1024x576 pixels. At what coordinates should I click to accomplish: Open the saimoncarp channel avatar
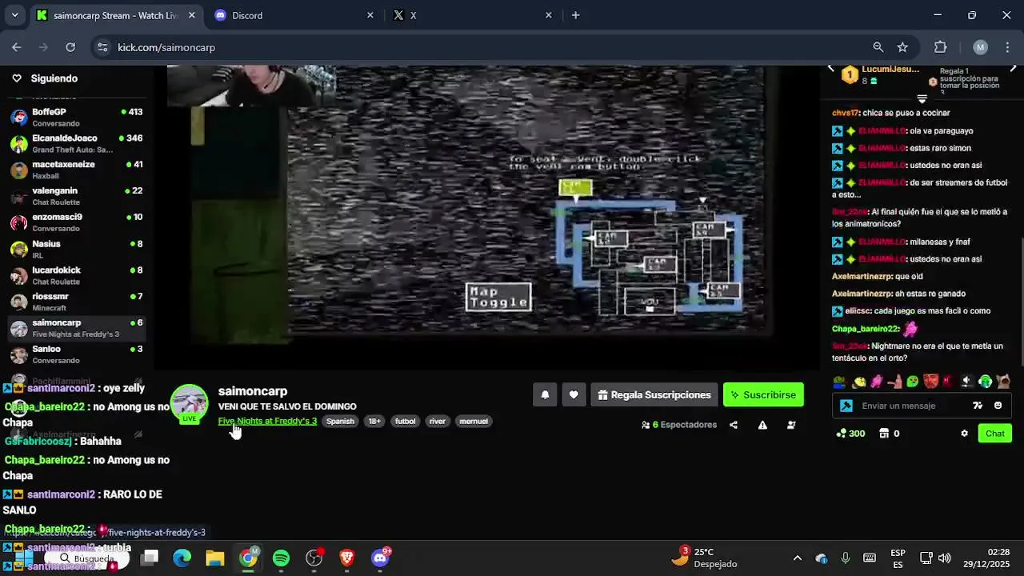(190, 403)
